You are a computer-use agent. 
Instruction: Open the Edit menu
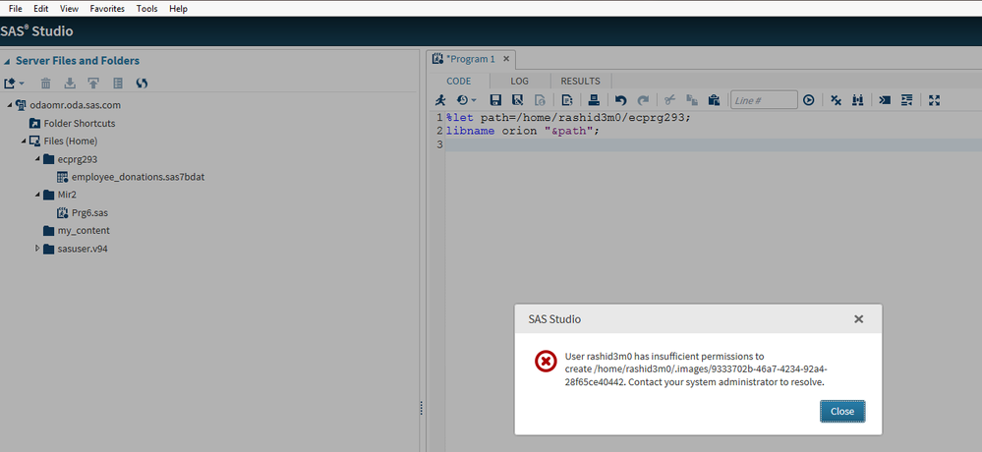pos(40,9)
